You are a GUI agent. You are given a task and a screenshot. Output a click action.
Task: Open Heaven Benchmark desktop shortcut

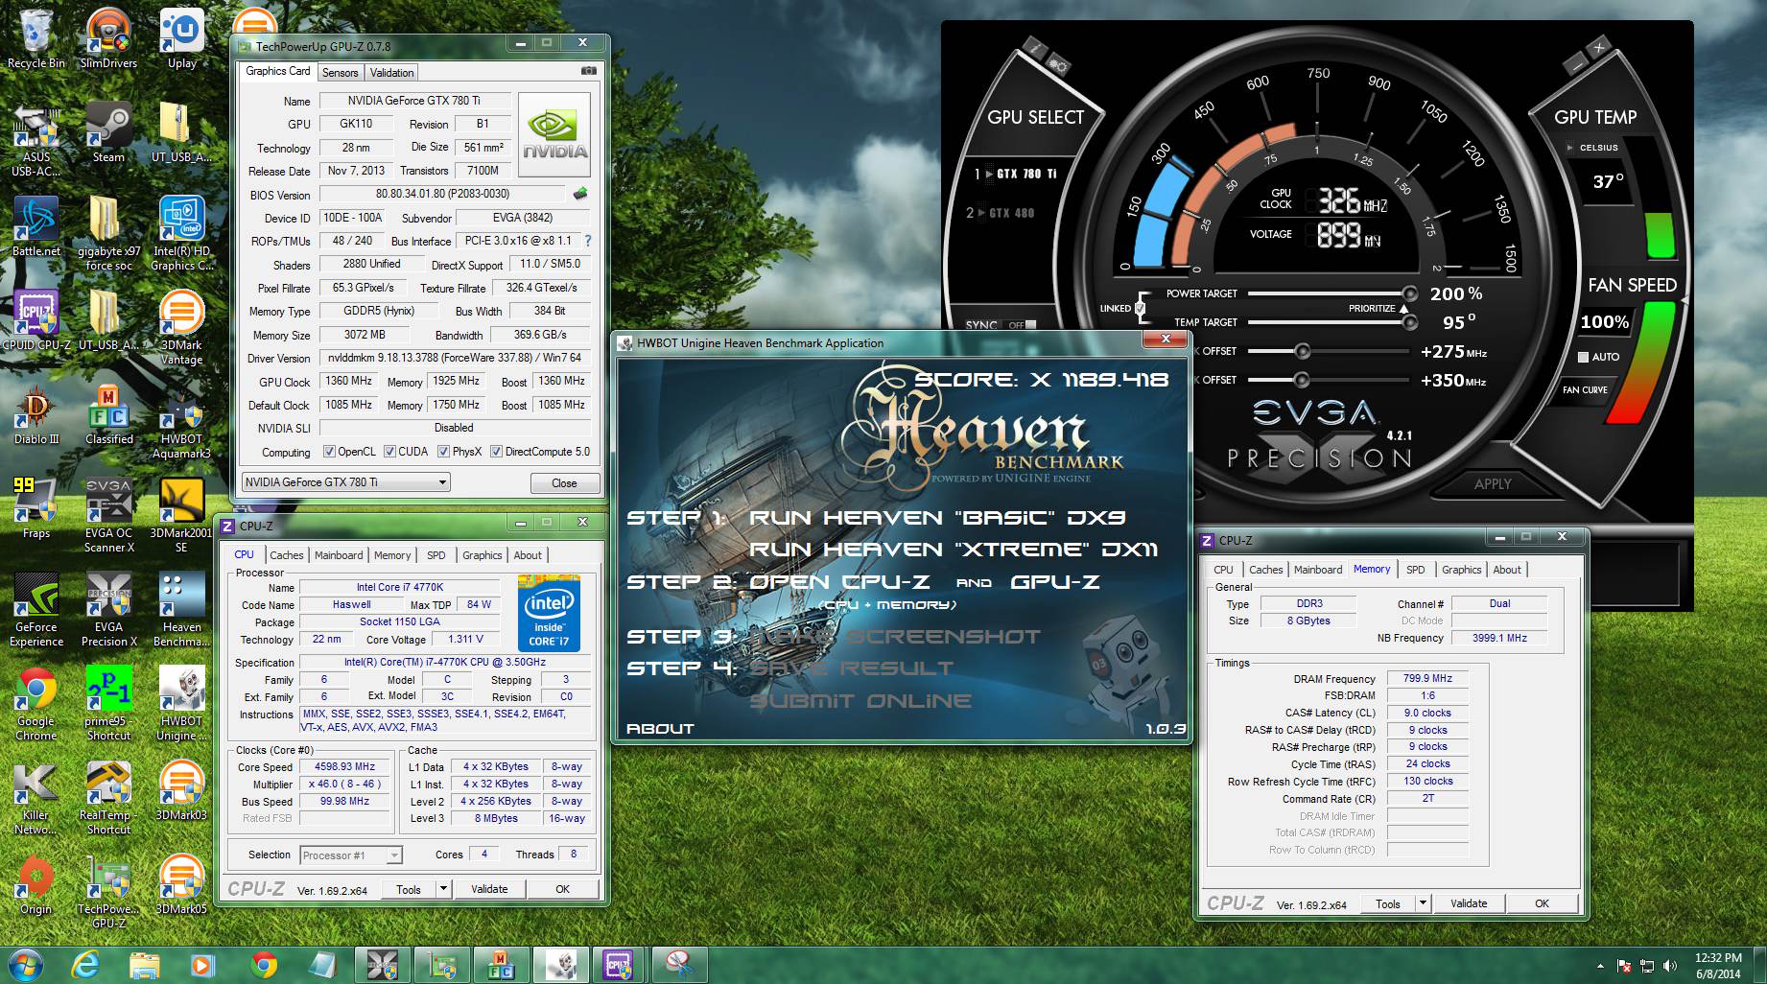point(181,610)
